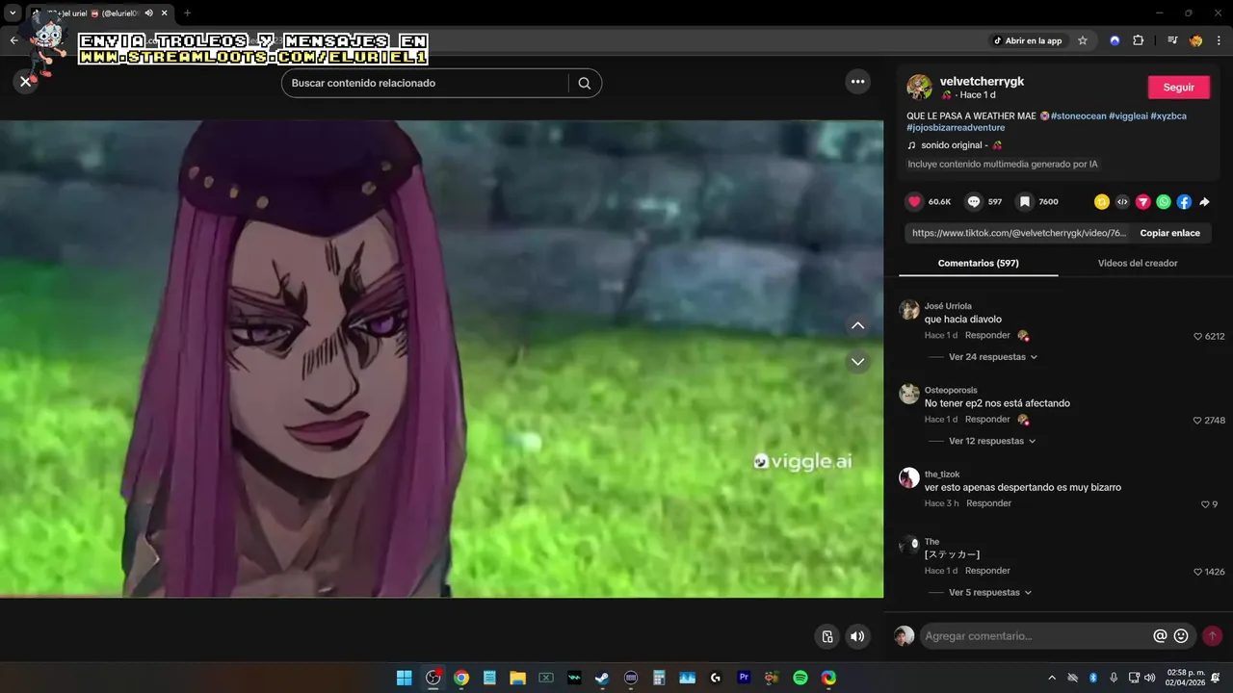Show hidden system tray icons

pos(1051,678)
